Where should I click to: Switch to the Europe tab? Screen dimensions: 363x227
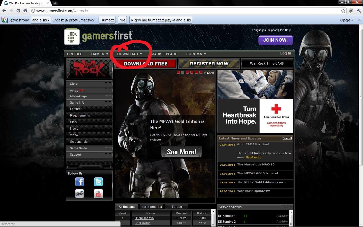(x=177, y=207)
